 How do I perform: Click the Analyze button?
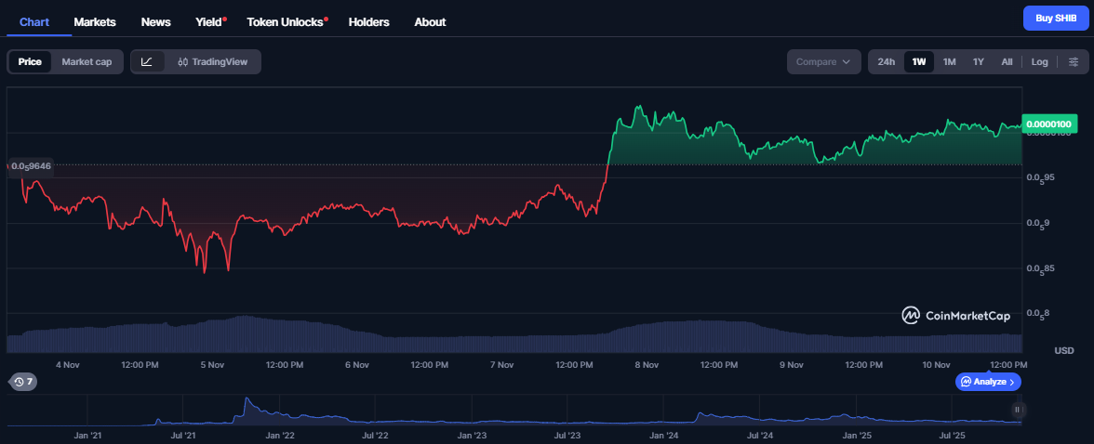pos(989,382)
